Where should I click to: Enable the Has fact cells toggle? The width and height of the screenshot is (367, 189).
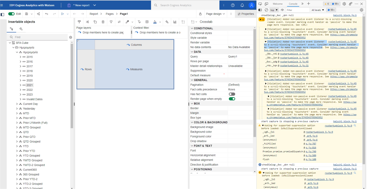click(232, 94)
